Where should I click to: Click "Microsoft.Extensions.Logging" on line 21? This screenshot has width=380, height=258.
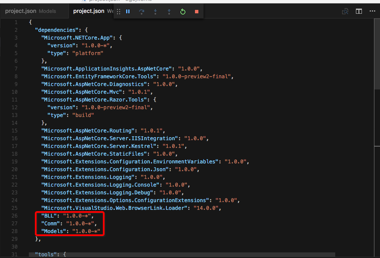click(x=88, y=177)
